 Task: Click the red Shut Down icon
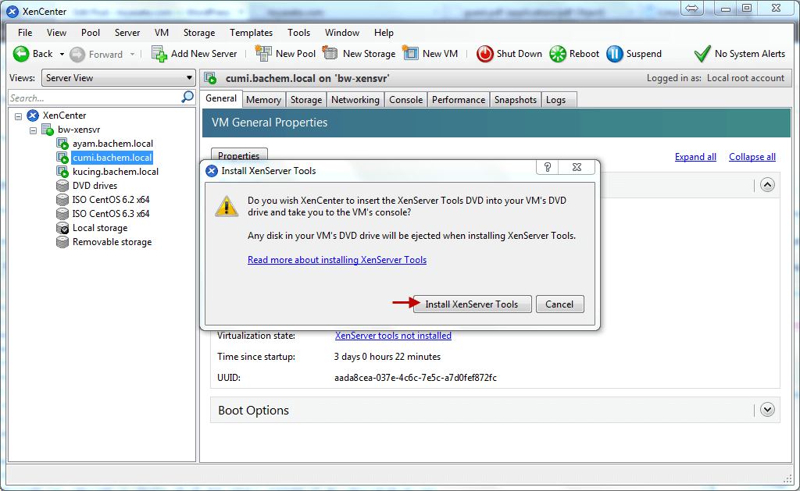pyautogui.click(x=484, y=54)
